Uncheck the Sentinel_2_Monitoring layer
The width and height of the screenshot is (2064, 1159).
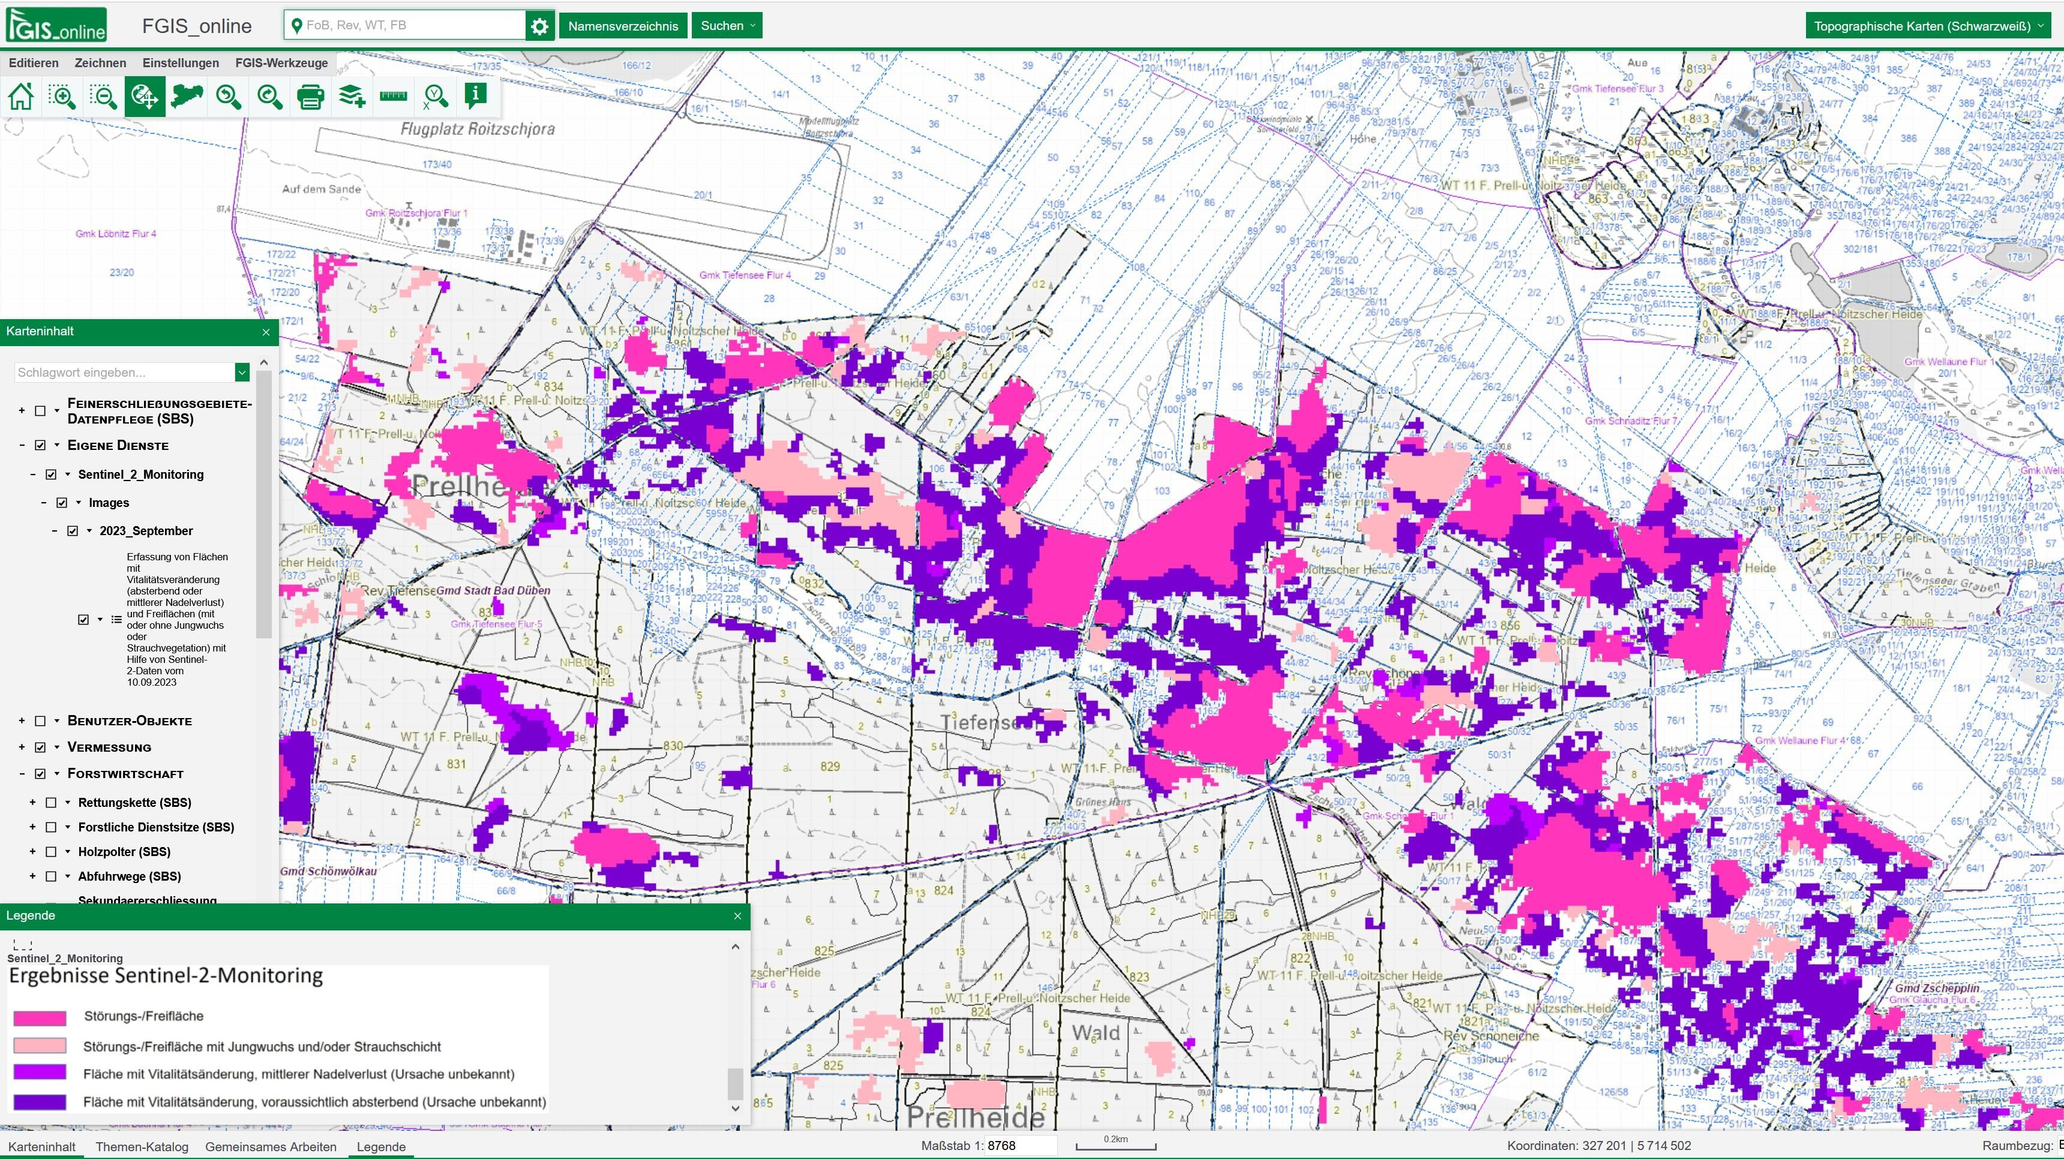[x=51, y=474]
